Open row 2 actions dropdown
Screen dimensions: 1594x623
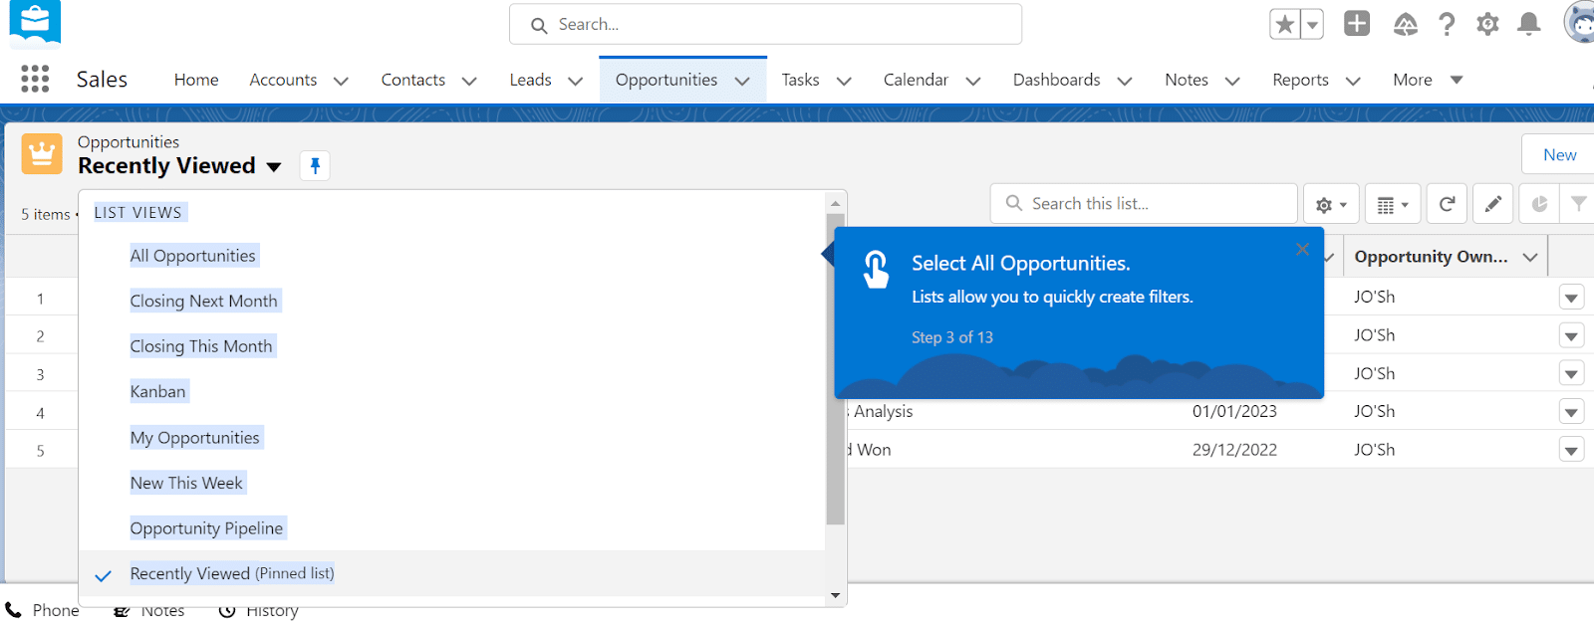1571,336
